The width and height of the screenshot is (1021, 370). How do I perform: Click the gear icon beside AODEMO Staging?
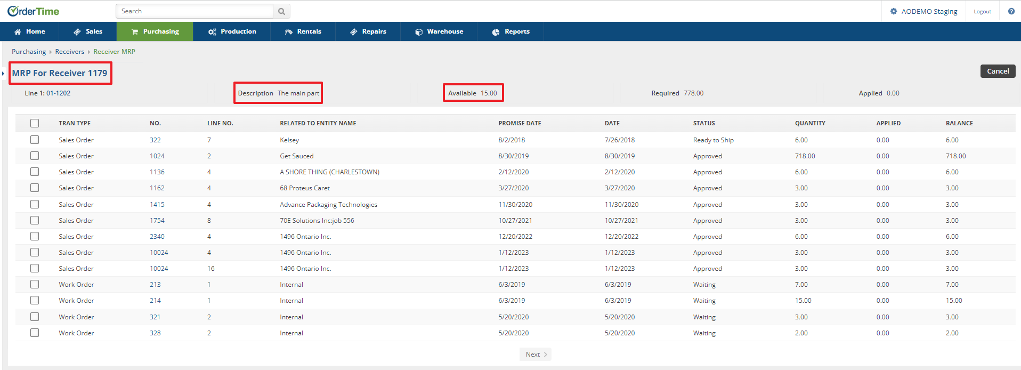point(894,11)
